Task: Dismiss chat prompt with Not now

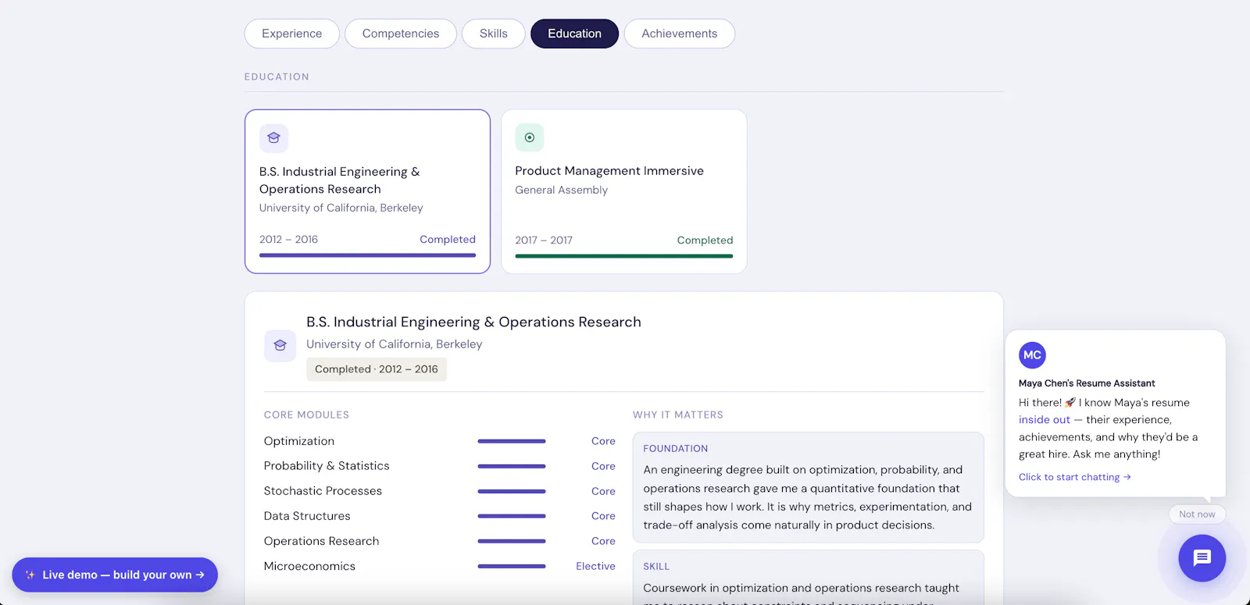Action: pos(1197,514)
